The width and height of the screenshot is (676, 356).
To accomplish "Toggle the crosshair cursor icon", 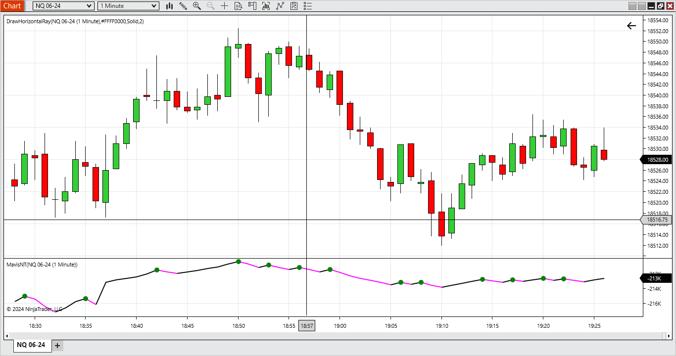I will 225,6.
